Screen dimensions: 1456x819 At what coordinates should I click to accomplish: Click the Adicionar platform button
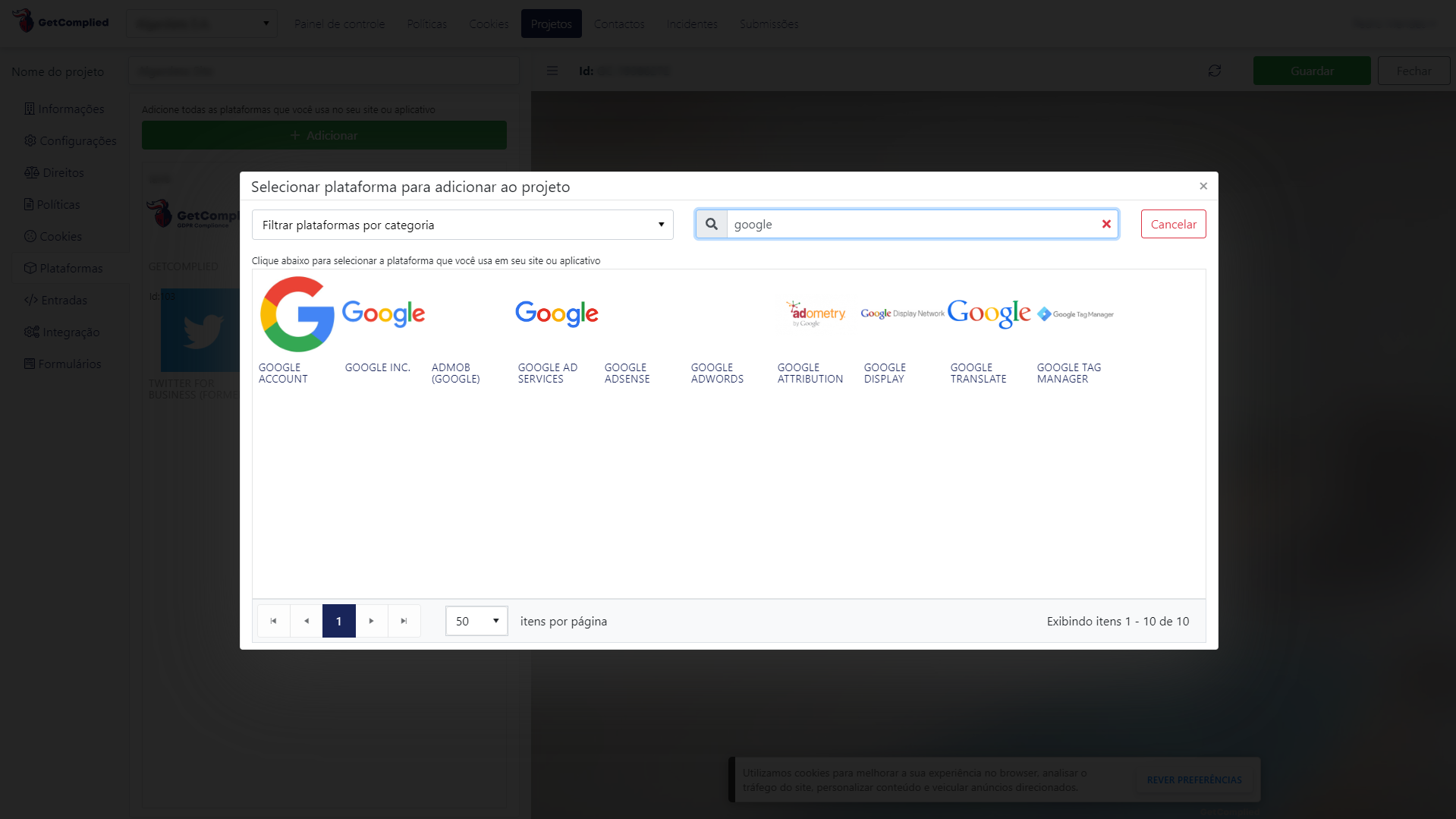324,135
